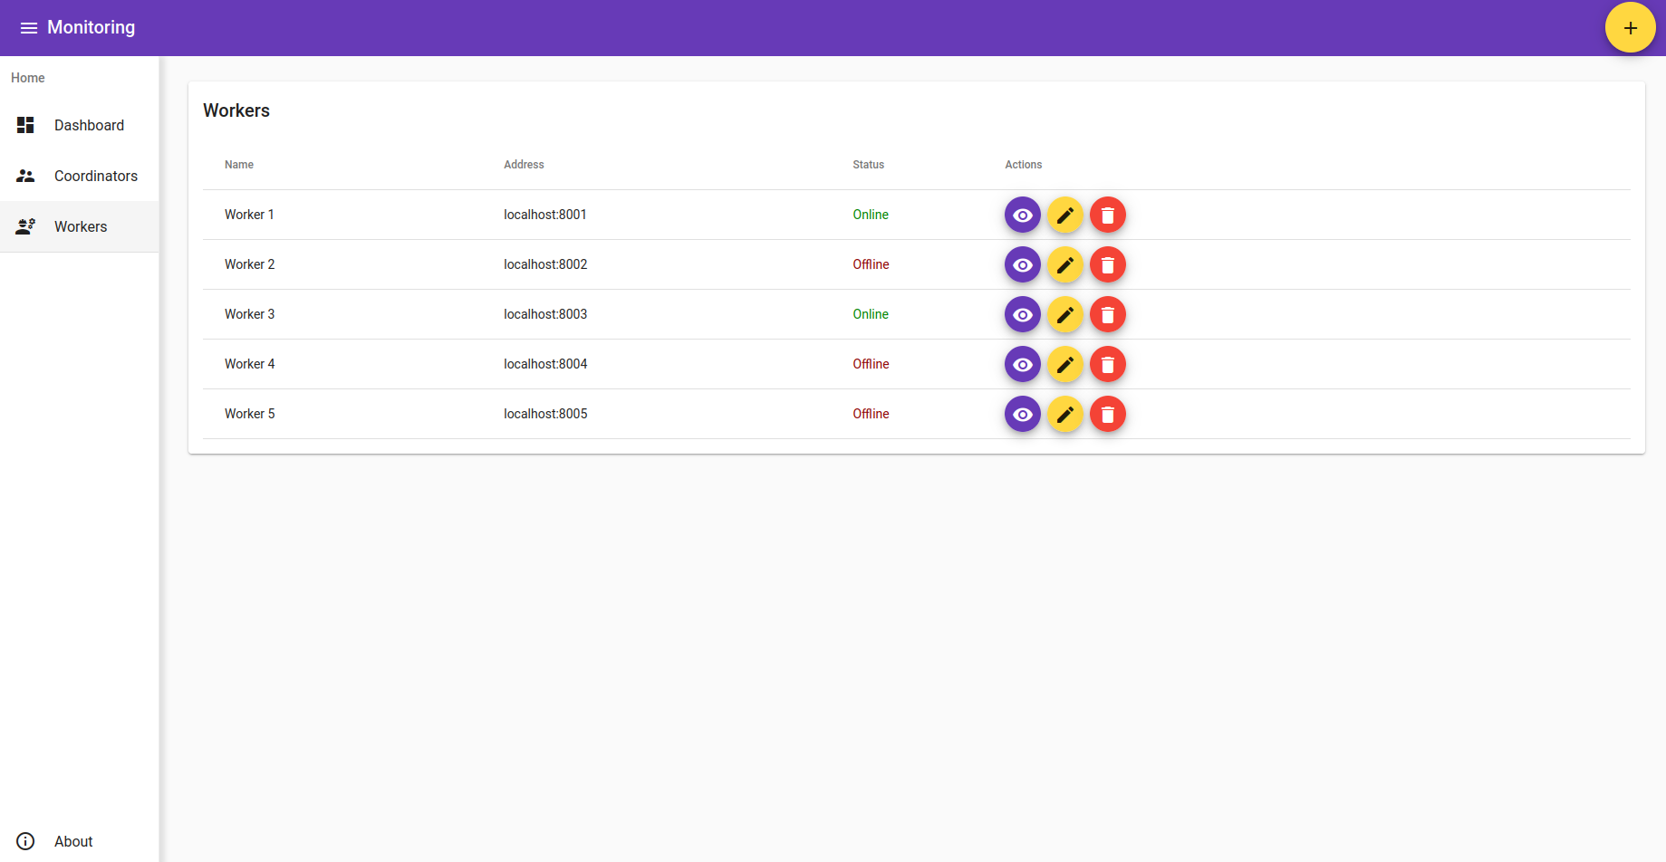Click Online status of Worker 3
Image resolution: width=1666 pixels, height=862 pixels.
point(871,314)
